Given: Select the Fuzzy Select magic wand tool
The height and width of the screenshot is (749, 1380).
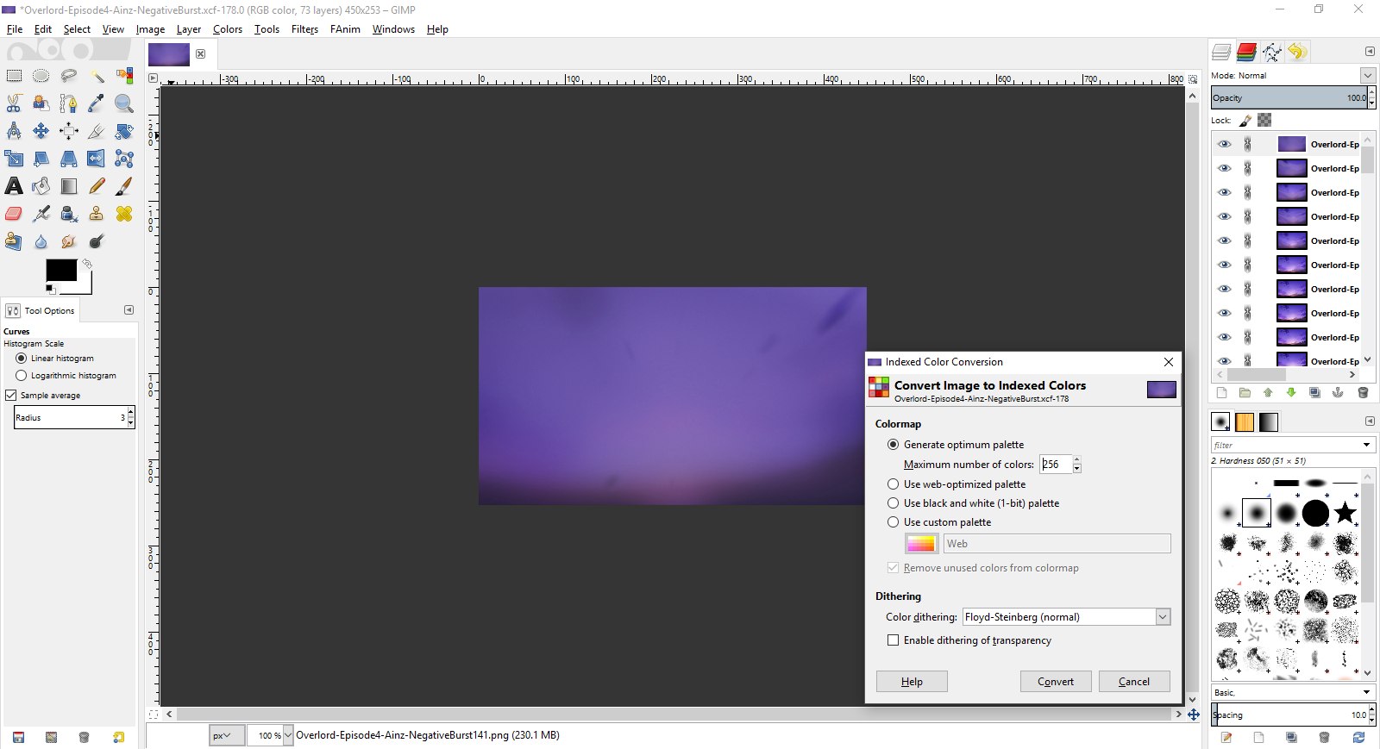Looking at the screenshot, I should [97, 76].
